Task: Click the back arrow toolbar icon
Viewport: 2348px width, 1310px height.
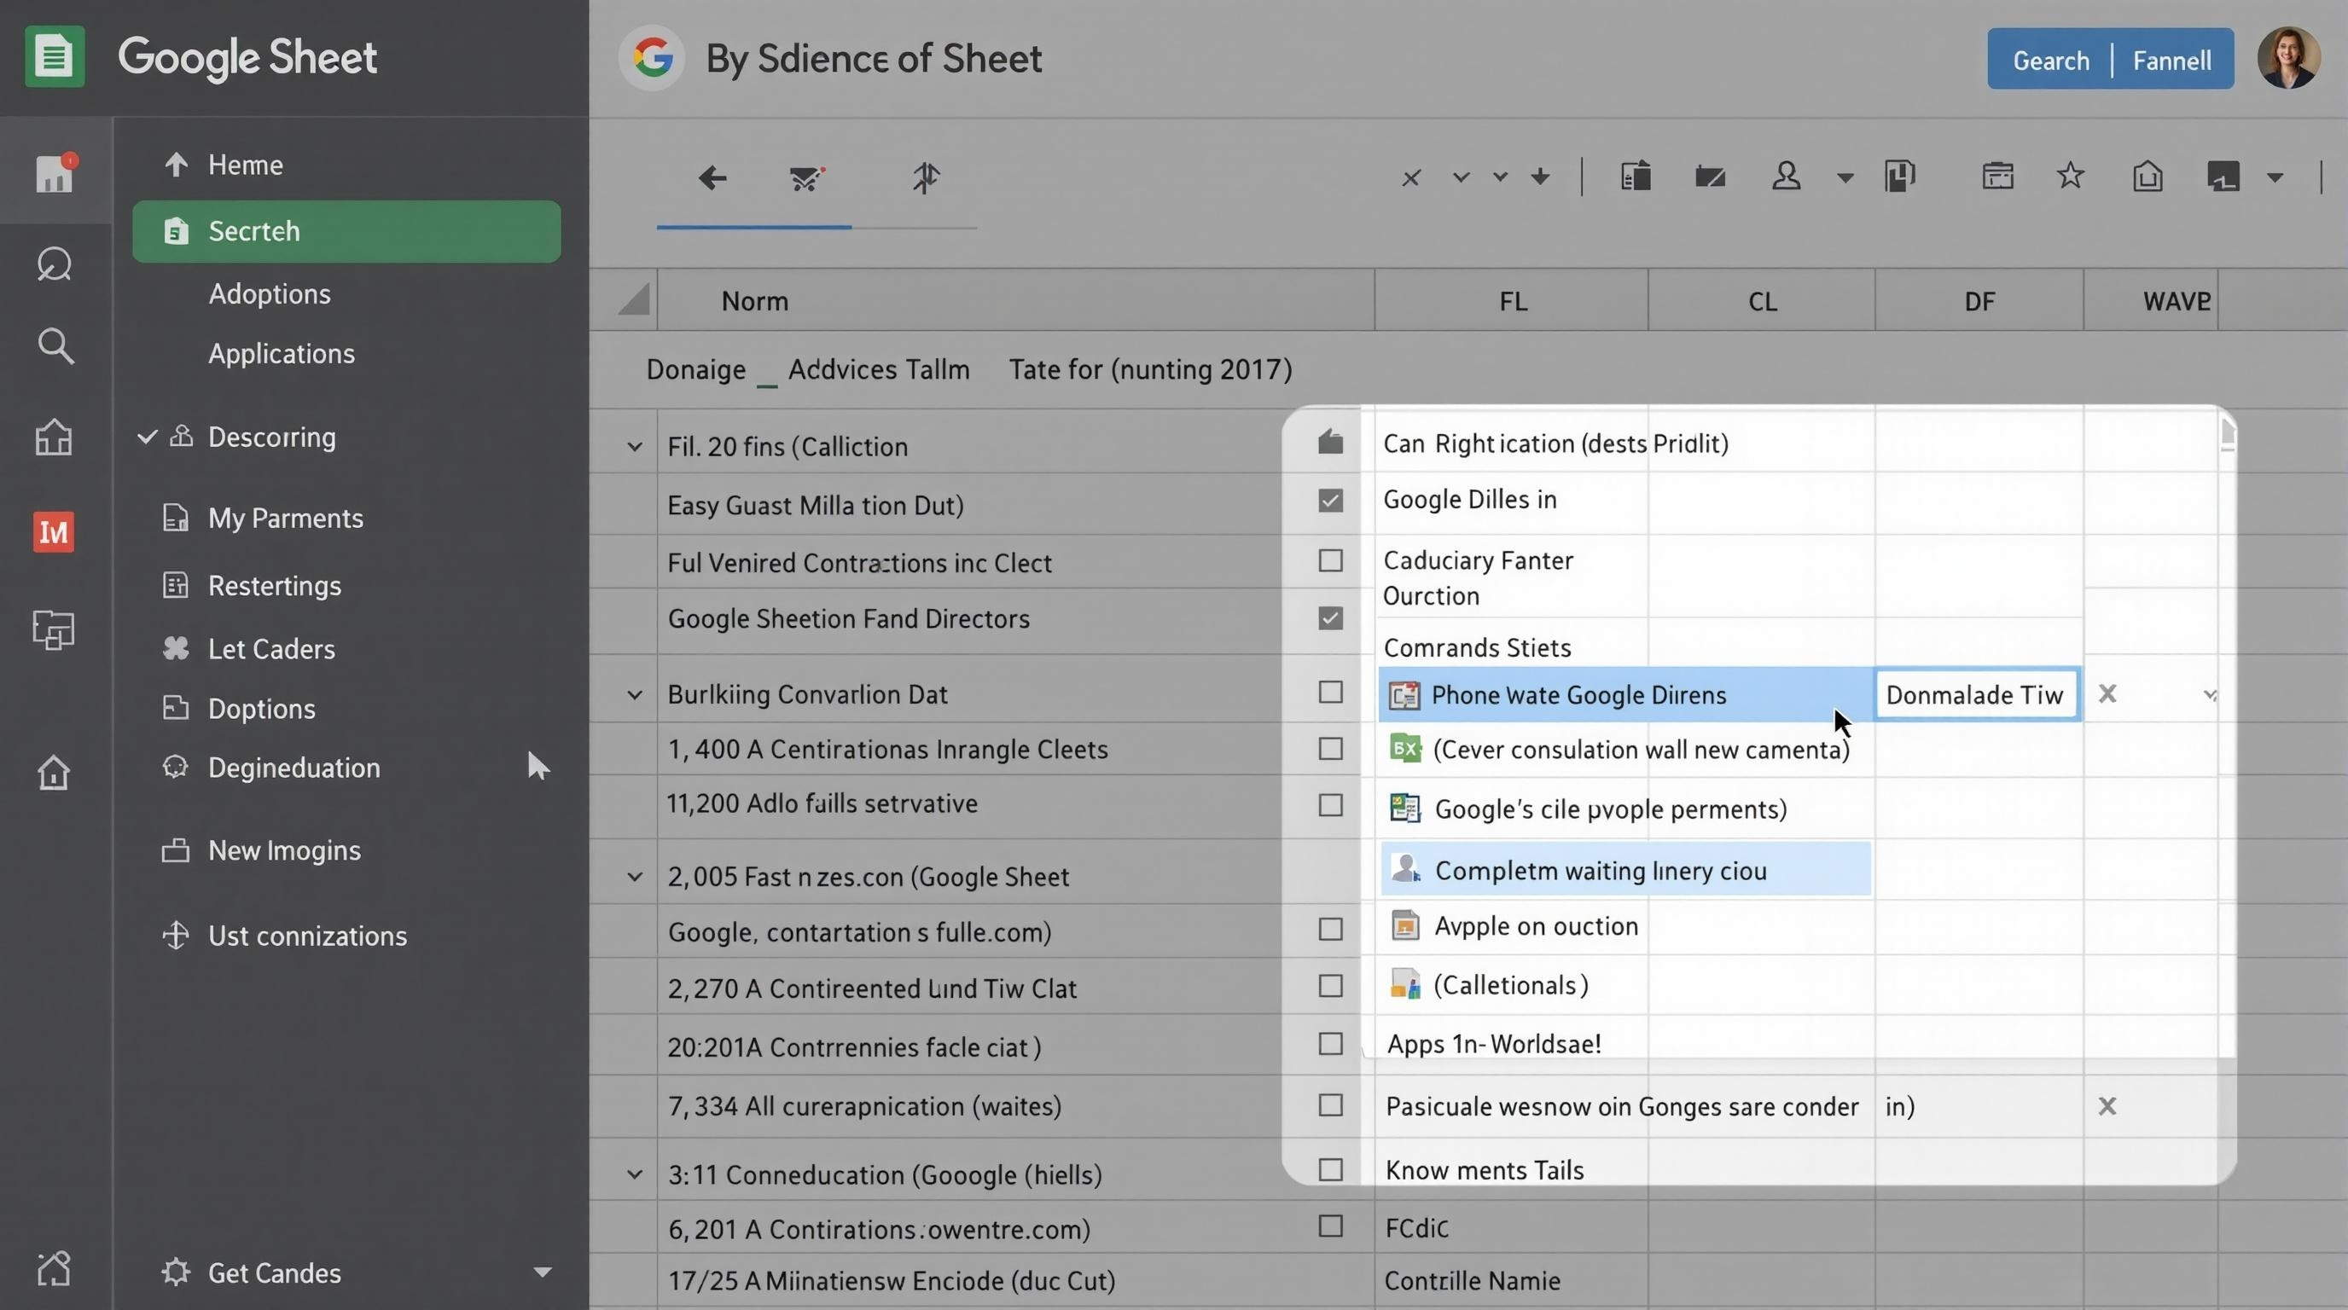Action: (712, 177)
